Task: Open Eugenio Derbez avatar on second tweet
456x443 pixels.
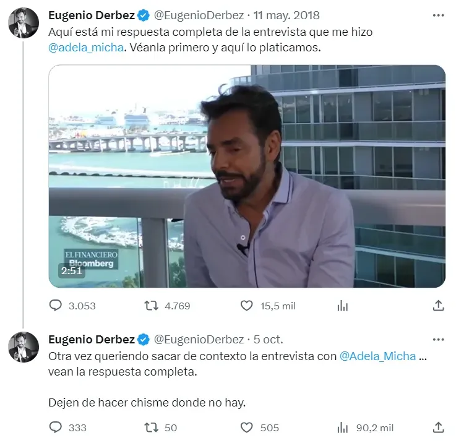Action: [x=24, y=347]
